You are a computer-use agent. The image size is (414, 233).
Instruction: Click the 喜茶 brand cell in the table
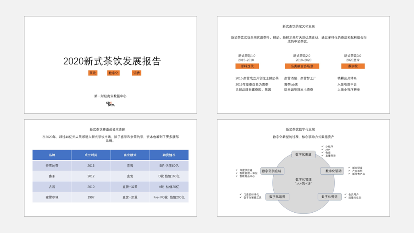(x=52, y=176)
